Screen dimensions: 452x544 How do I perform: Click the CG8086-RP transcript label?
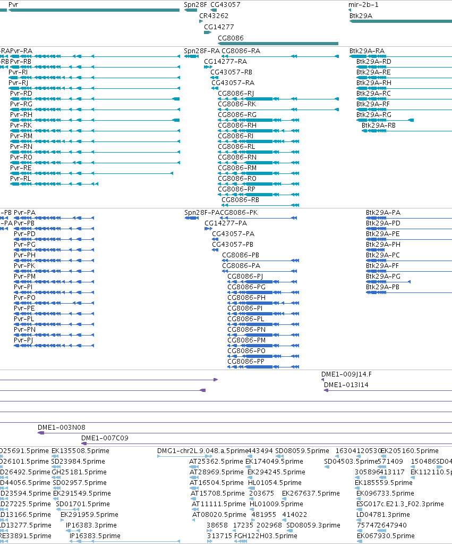coord(236,189)
